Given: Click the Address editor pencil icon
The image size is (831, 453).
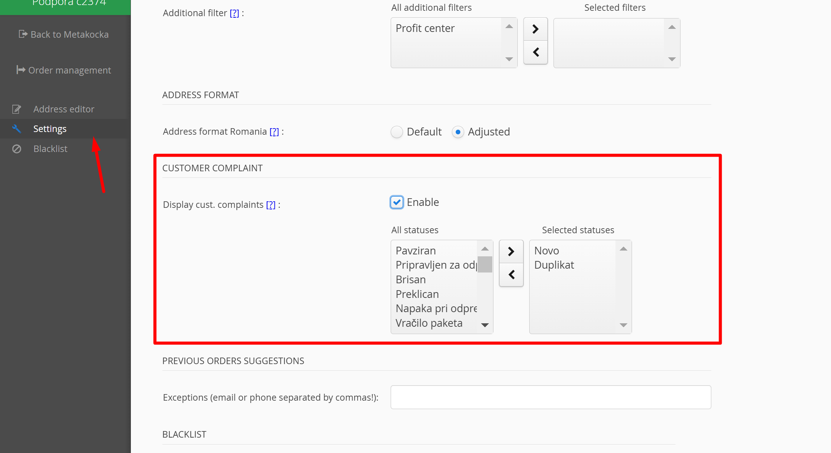Looking at the screenshot, I should [17, 109].
